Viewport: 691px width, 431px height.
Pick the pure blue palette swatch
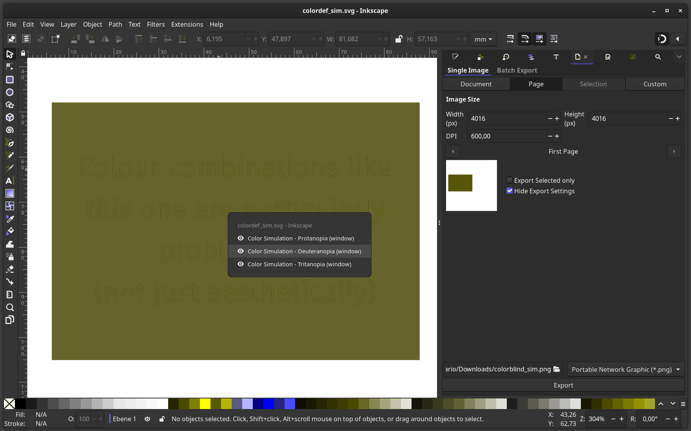click(x=268, y=404)
